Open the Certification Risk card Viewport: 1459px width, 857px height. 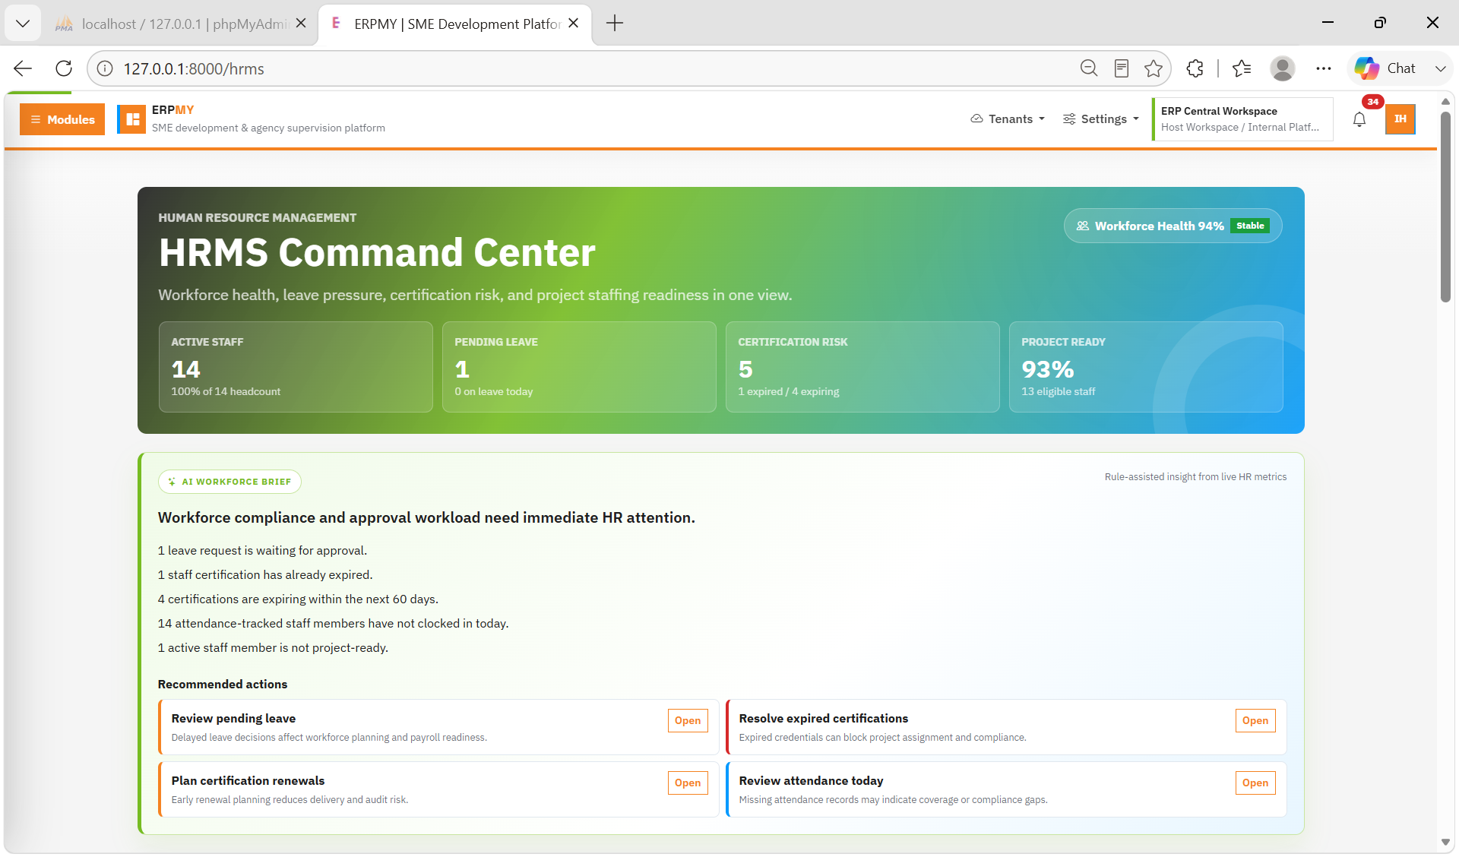pyautogui.click(x=862, y=367)
